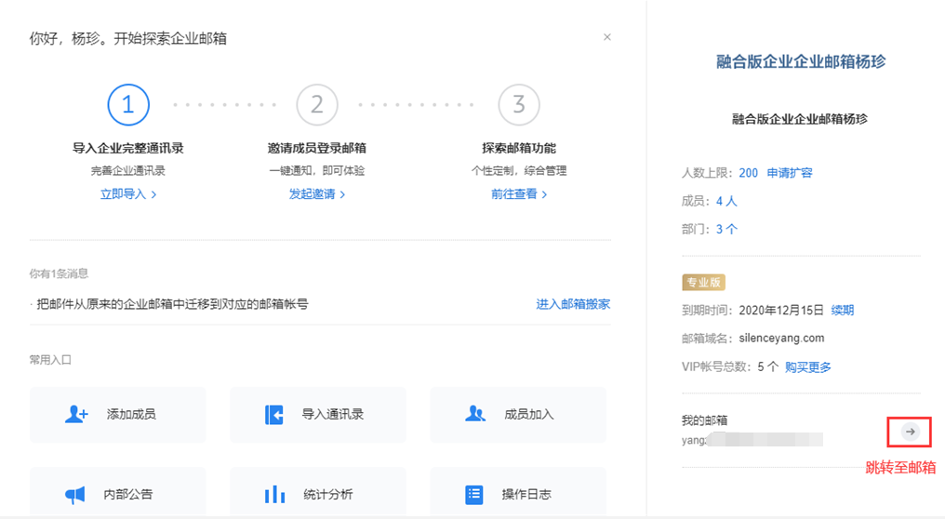The height and width of the screenshot is (519, 945).
Task: Click the 发起邀请 link
Action: click(316, 194)
